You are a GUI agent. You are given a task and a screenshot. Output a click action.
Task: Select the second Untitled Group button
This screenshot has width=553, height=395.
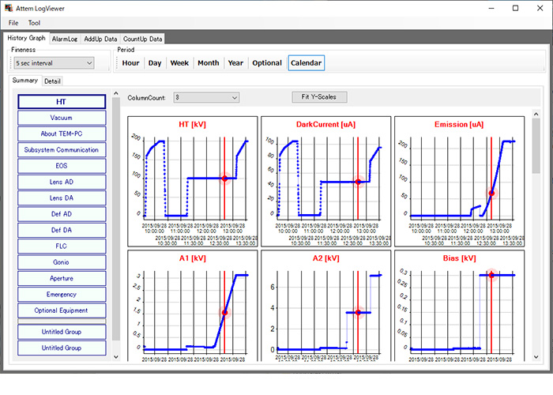click(62, 348)
